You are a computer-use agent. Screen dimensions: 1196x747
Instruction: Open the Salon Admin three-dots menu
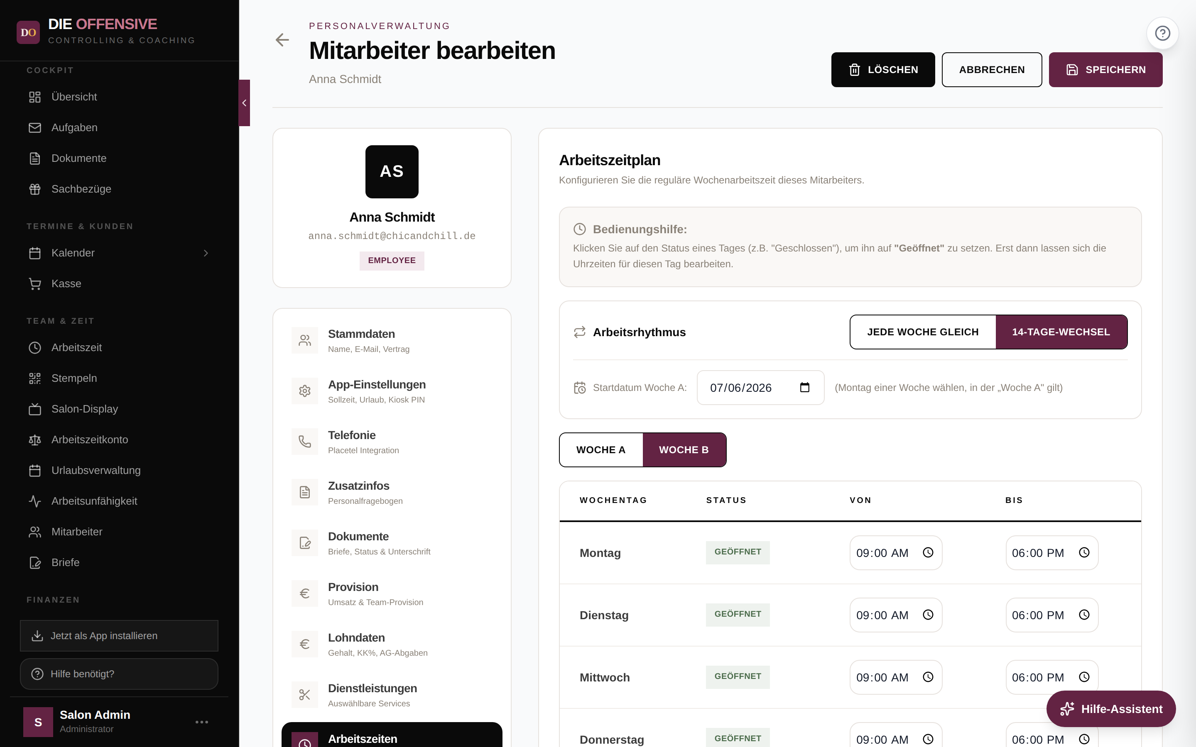202,722
